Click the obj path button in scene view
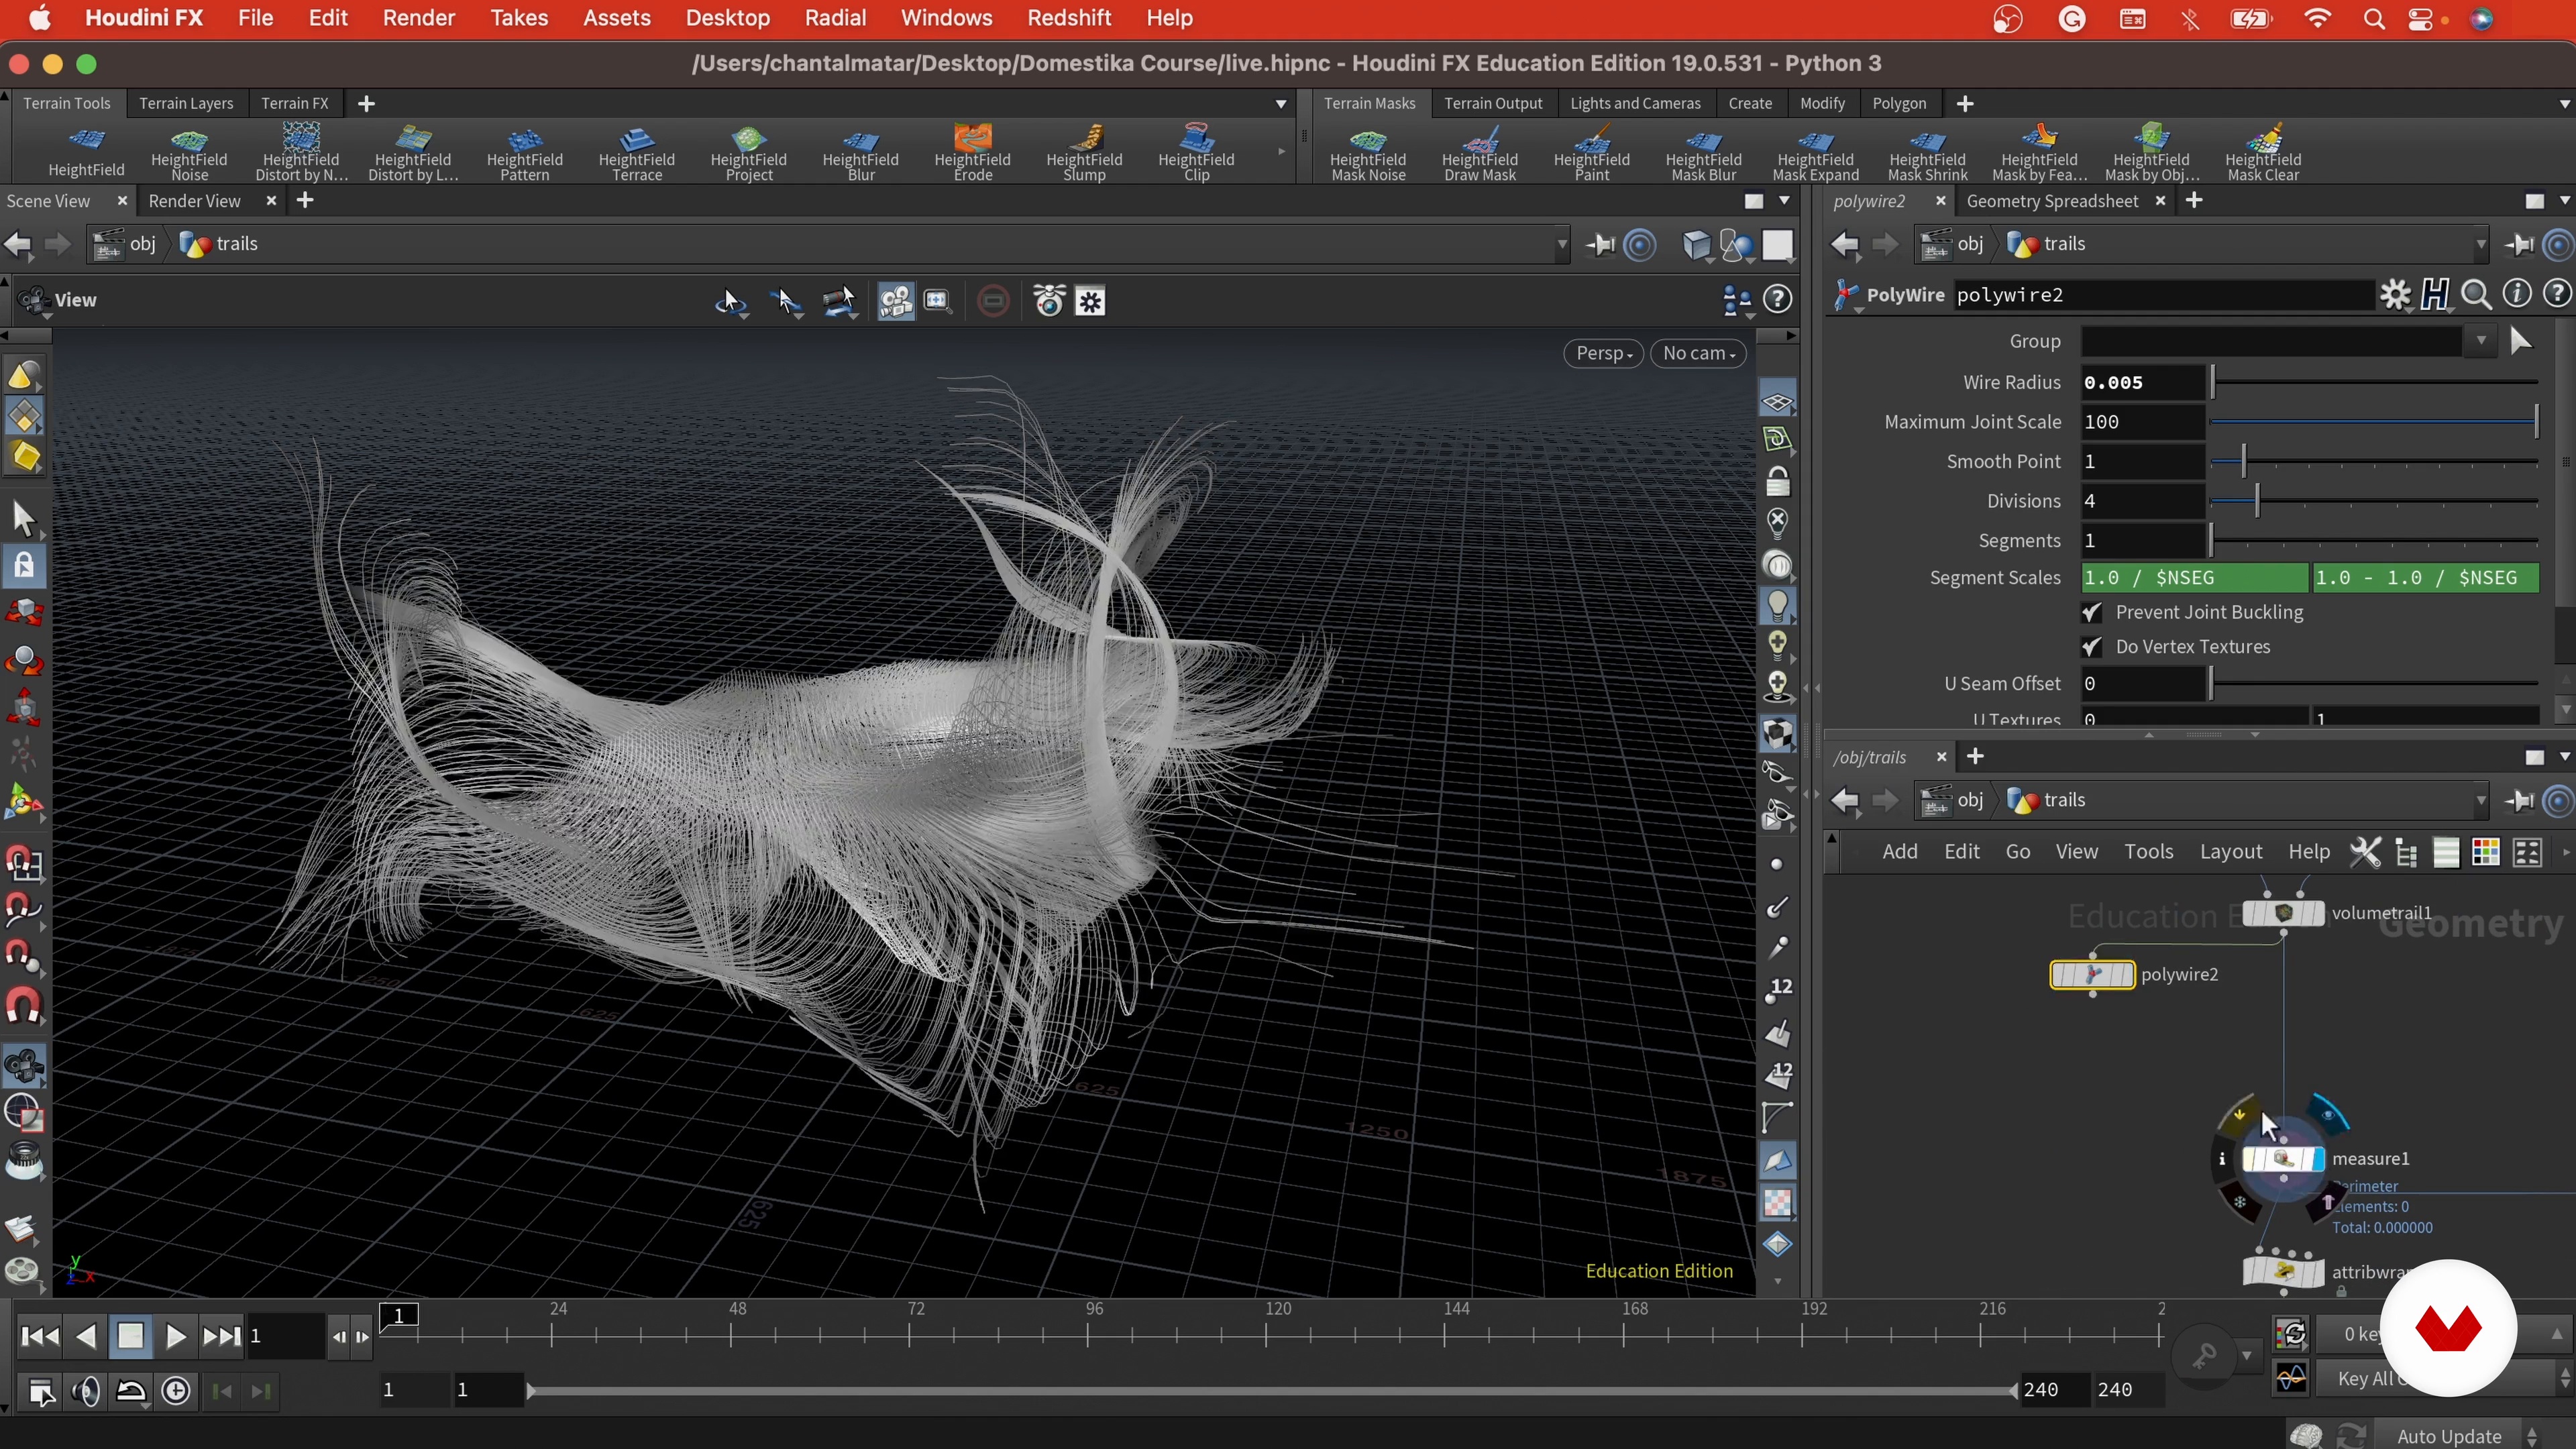This screenshot has height=1449, width=2576. [126, 244]
